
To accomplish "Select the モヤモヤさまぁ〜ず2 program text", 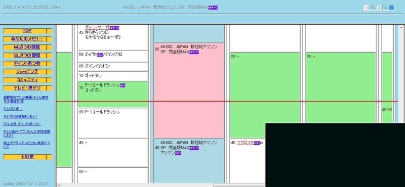I will tap(103, 37).
